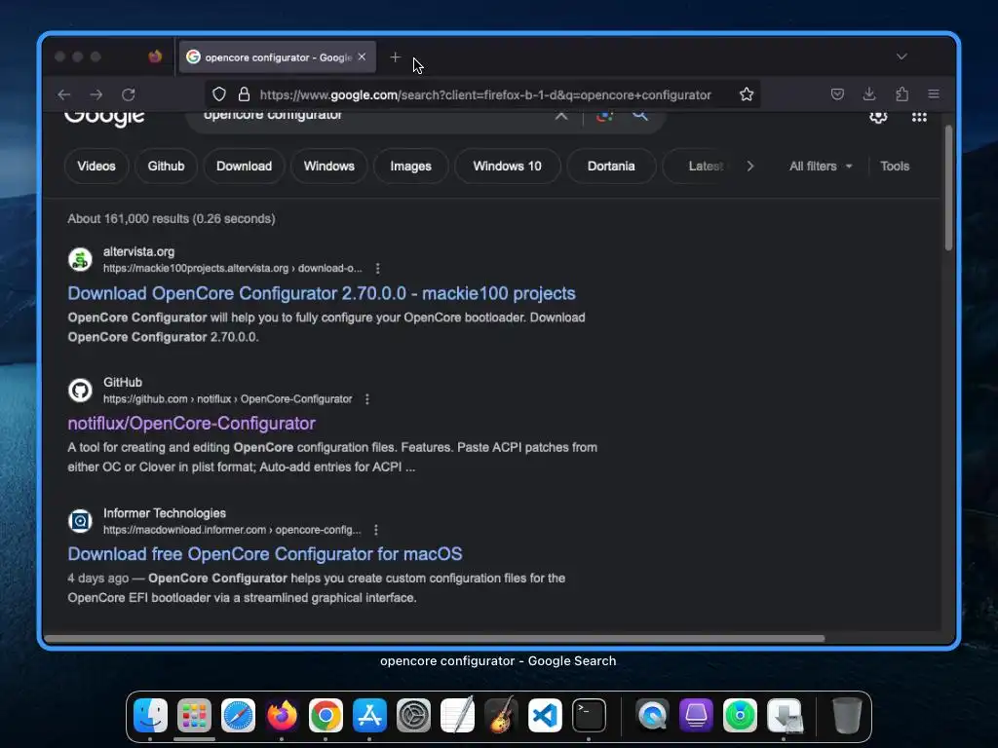Open more options for altervista.org result
Image resolution: width=998 pixels, height=748 pixels.
coord(377,269)
